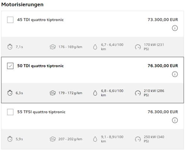Viewport: 186px width, 150px height.
Task: Select the 45 TDI quattro tiptronic label
Action: [41, 20]
